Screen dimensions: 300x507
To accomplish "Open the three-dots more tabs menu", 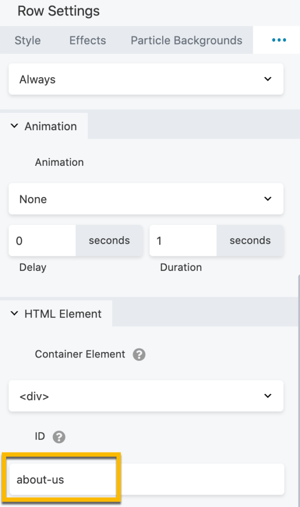I will 279,40.
